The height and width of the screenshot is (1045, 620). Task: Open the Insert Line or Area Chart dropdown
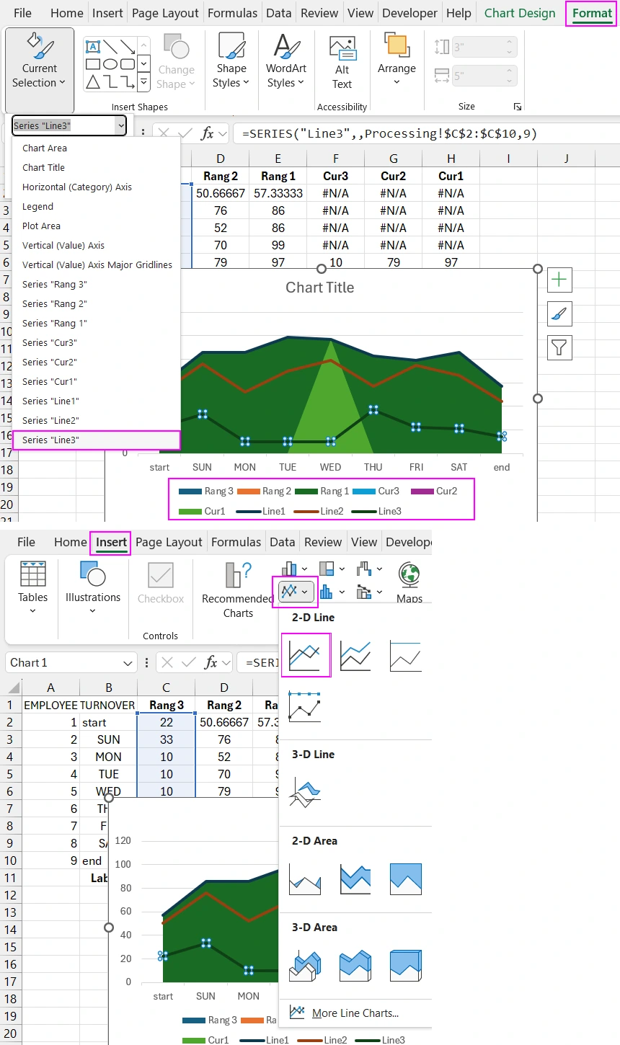[295, 592]
